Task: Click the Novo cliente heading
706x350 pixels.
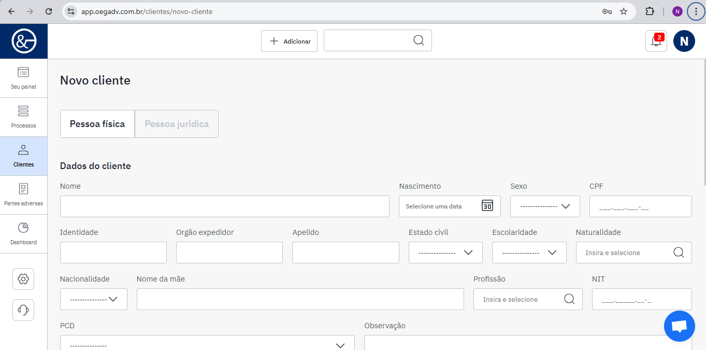Action: tap(95, 80)
